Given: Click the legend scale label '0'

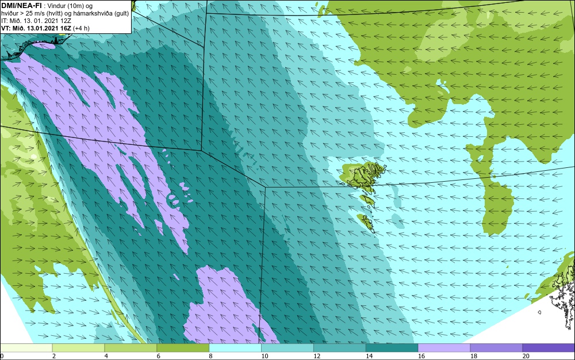Looking at the screenshot, I should [x=2, y=356].
